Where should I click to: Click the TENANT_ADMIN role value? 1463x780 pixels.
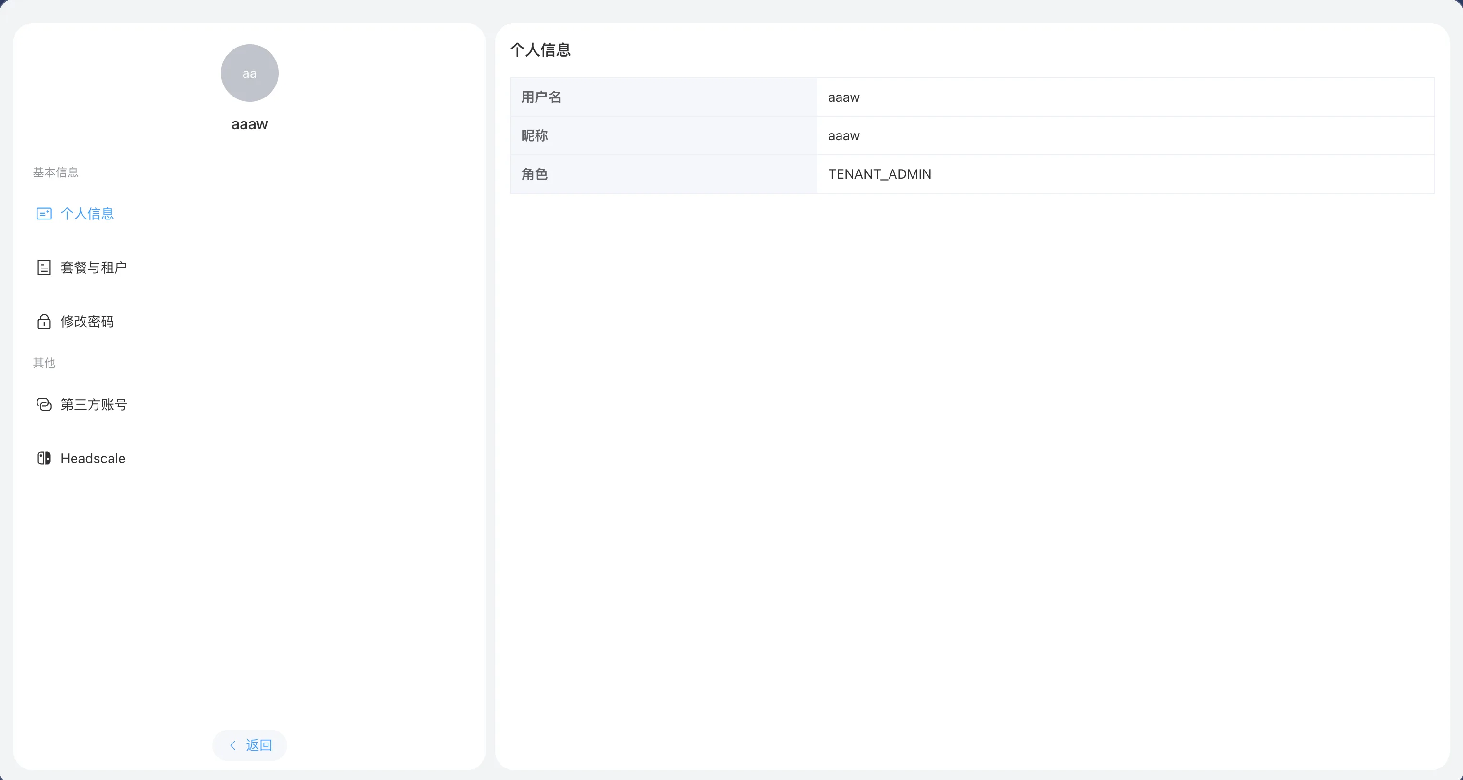click(880, 174)
